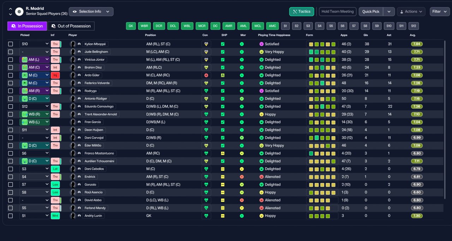Click Jude Bellingham's player portrait icon
The width and height of the screenshot is (452, 241).
click(73, 52)
